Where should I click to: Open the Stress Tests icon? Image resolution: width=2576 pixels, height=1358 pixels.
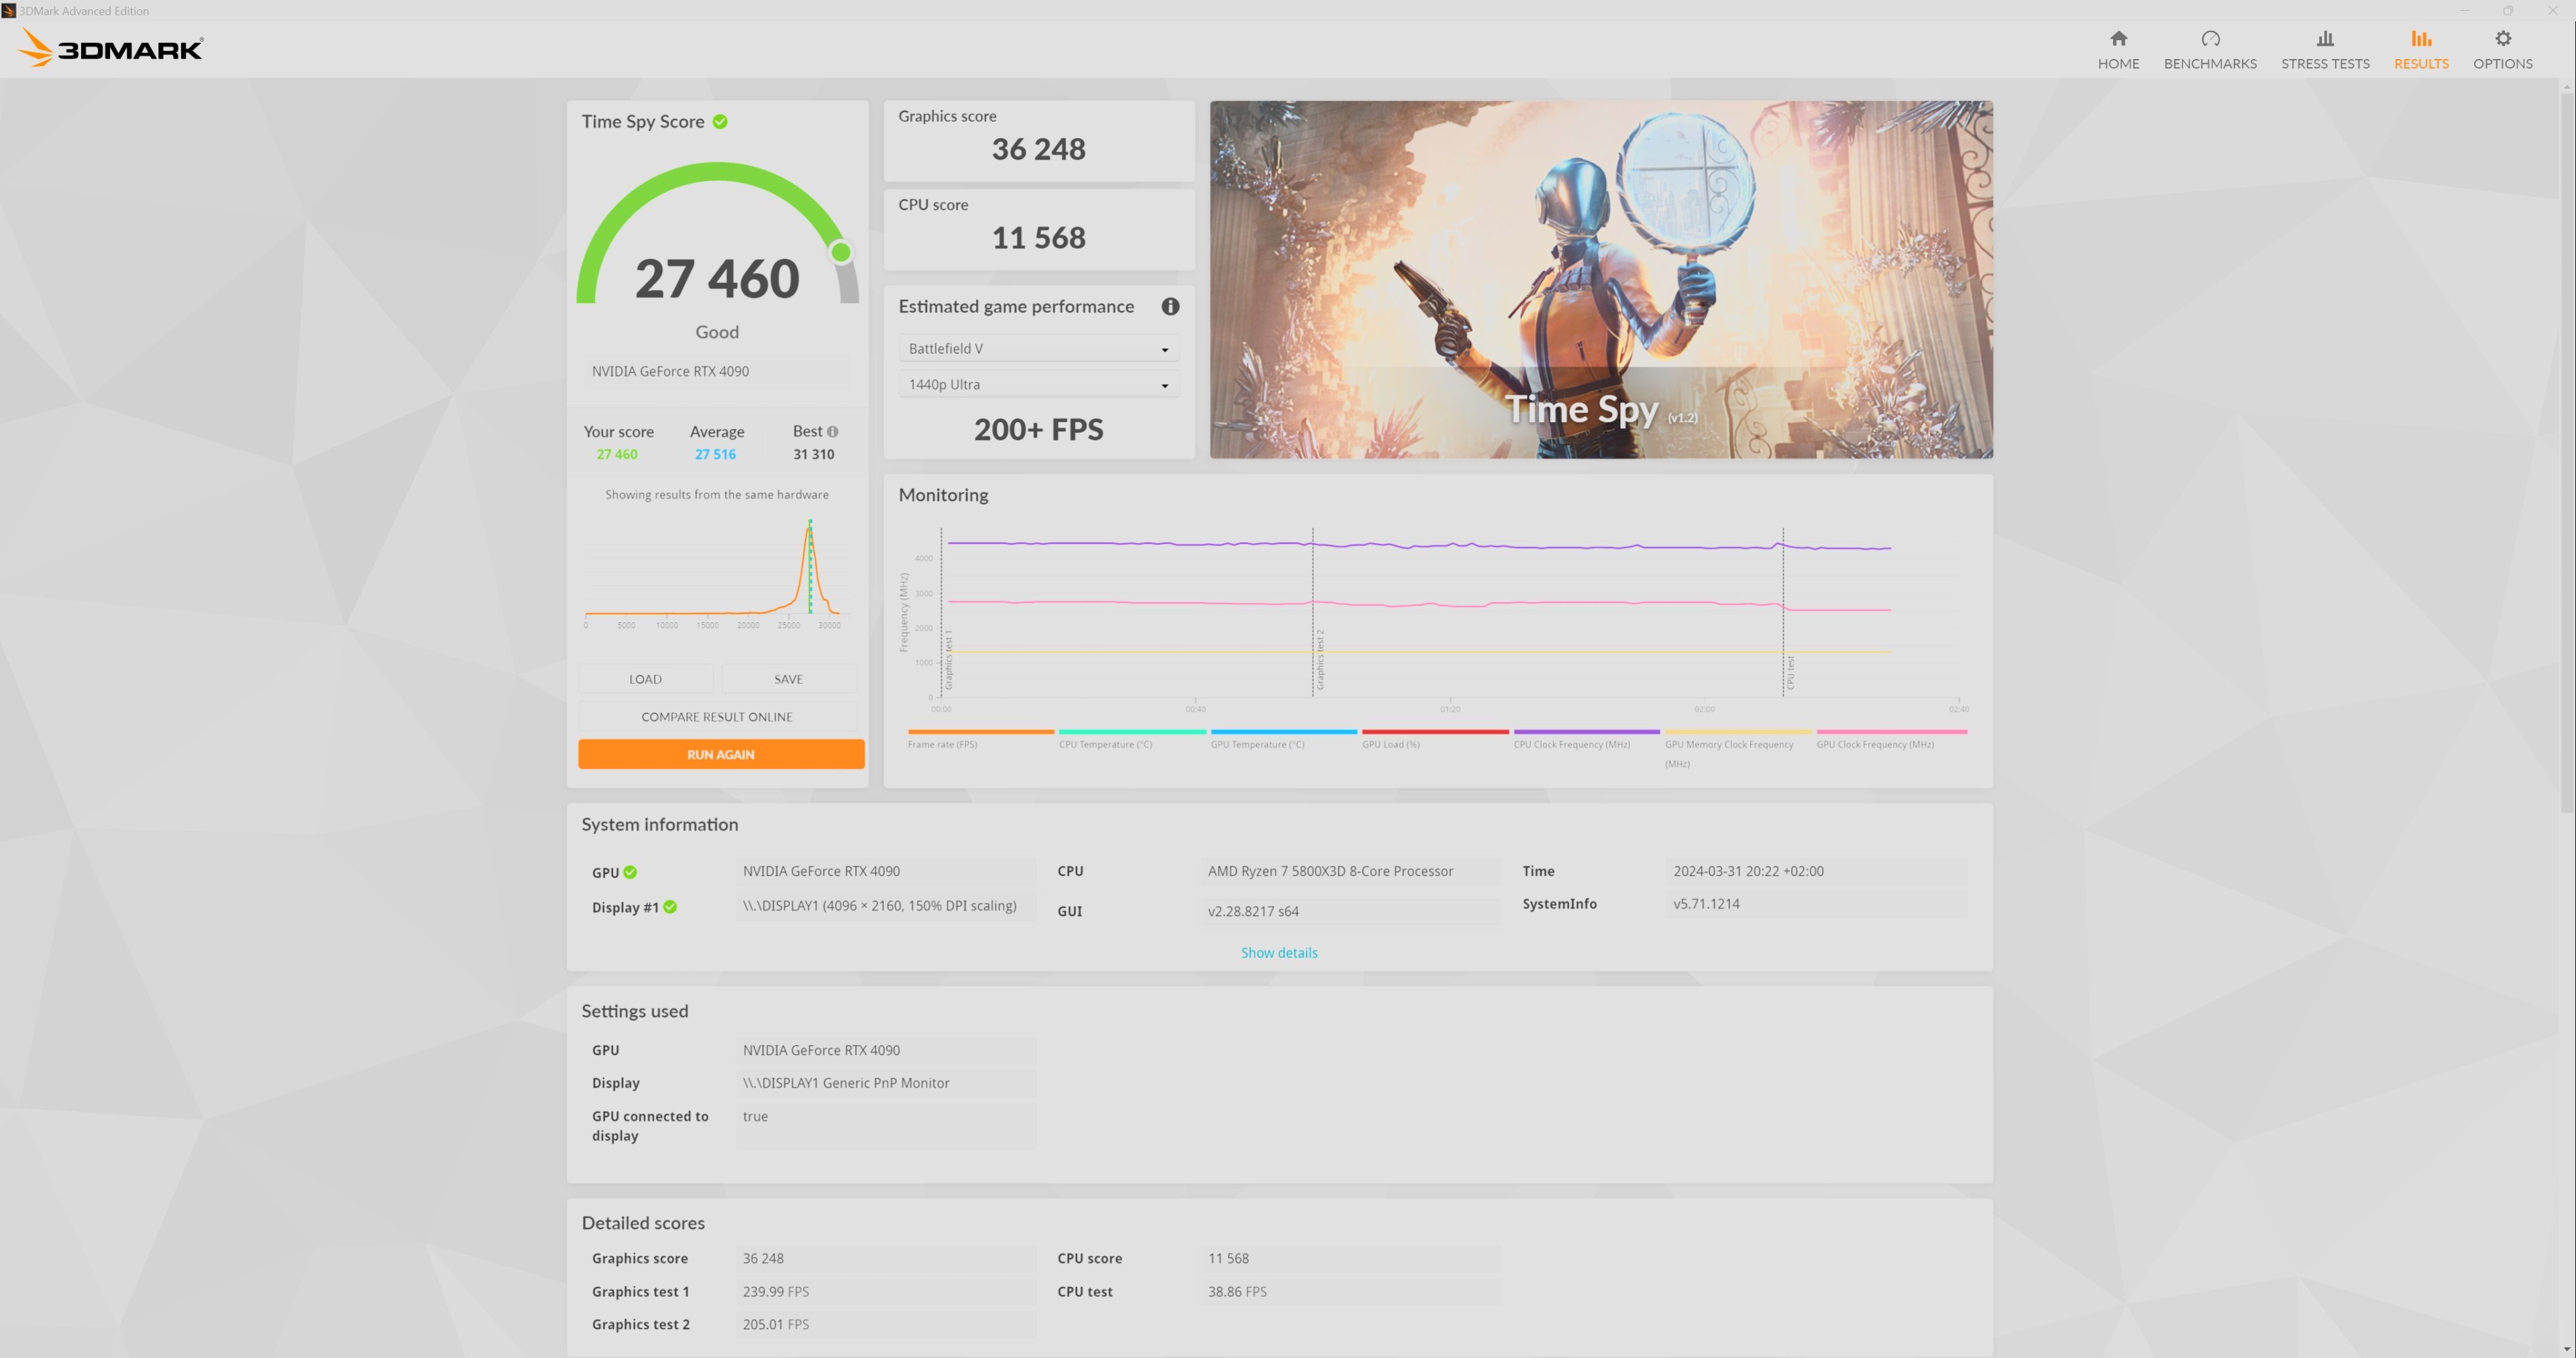(2325, 39)
